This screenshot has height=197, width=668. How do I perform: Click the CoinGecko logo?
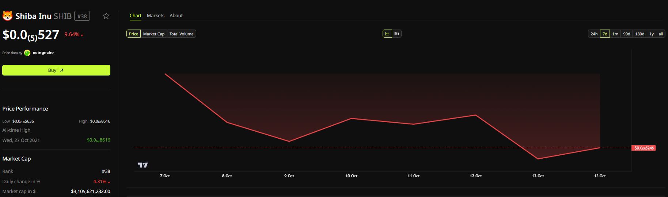coord(27,53)
